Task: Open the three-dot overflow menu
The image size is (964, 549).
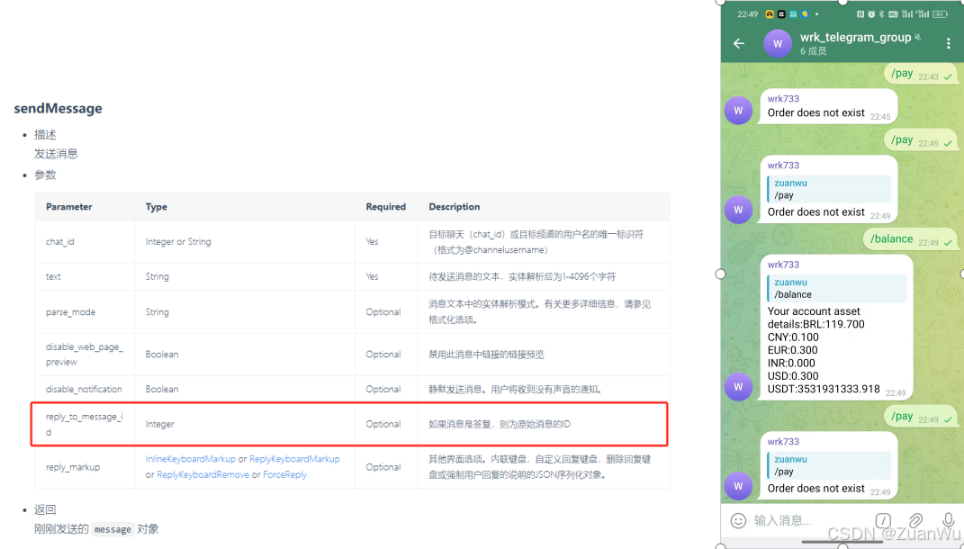Action: pyautogui.click(x=948, y=43)
